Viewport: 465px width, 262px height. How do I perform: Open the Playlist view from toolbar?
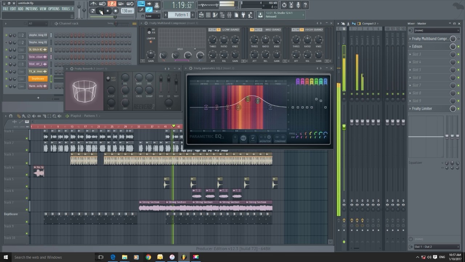click(x=202, y=15)
